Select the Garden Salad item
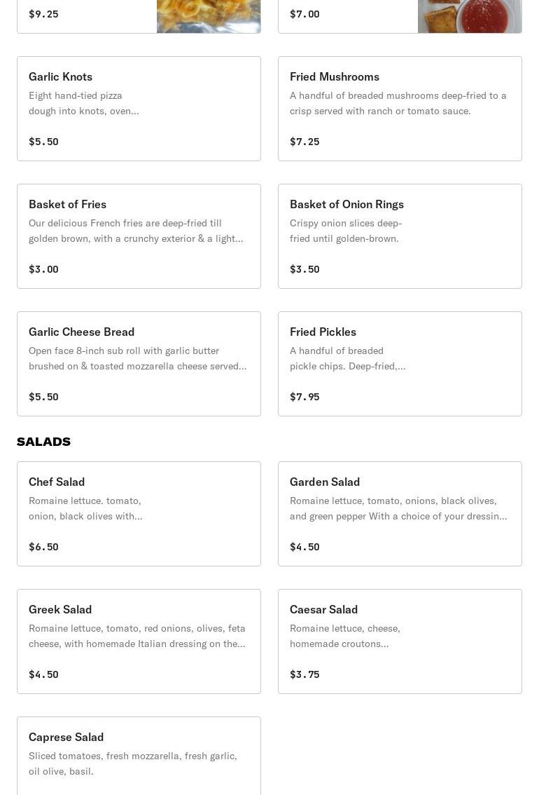The image size is (539, 795). (x=400, y=514)
